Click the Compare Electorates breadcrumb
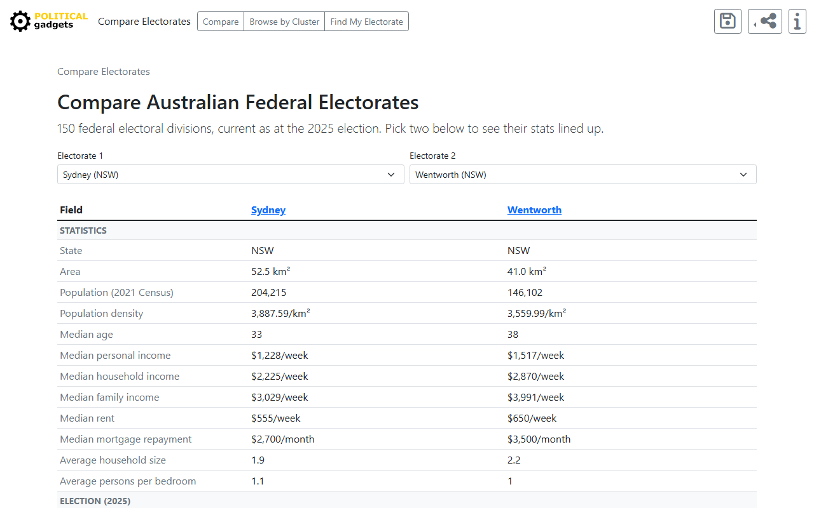Image resolution: width=814 pixels, height=508 pixels. [104, 72]
